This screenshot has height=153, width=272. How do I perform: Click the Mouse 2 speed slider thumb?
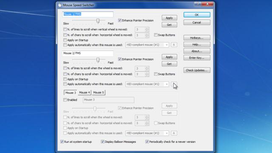98,60
